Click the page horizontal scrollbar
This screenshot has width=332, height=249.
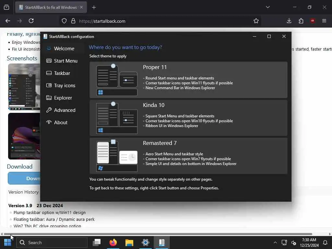click(x=158, y=234)
